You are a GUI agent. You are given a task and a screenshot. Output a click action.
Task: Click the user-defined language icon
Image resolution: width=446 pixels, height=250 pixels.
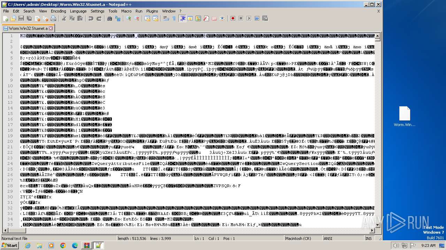[190, 18]
